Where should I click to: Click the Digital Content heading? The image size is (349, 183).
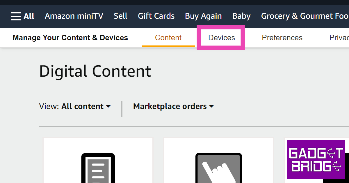tap(95, 71)
